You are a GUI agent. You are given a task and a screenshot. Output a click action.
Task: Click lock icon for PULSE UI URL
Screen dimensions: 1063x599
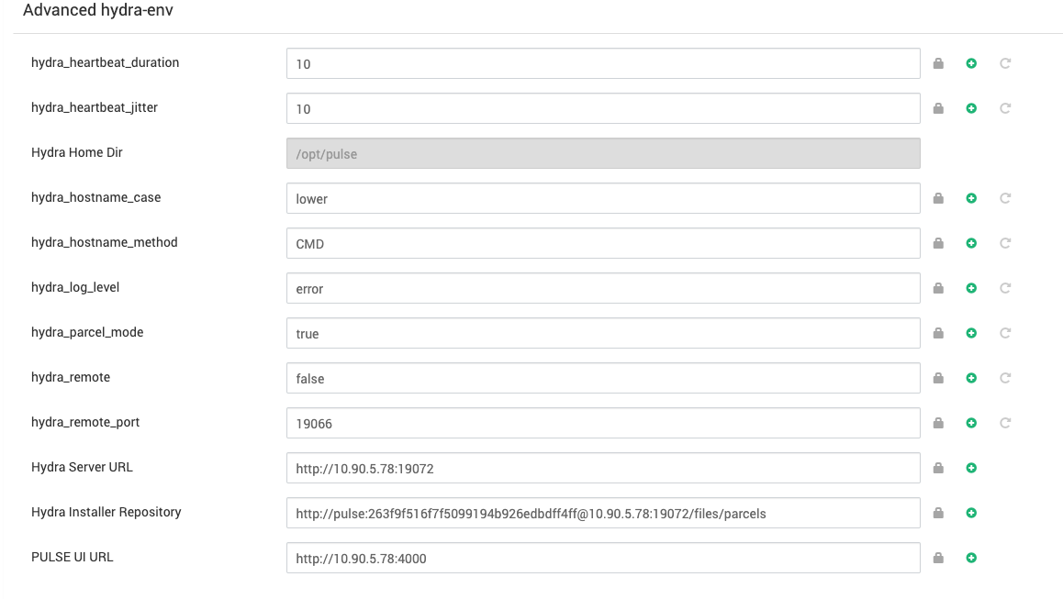click(938, 558)
